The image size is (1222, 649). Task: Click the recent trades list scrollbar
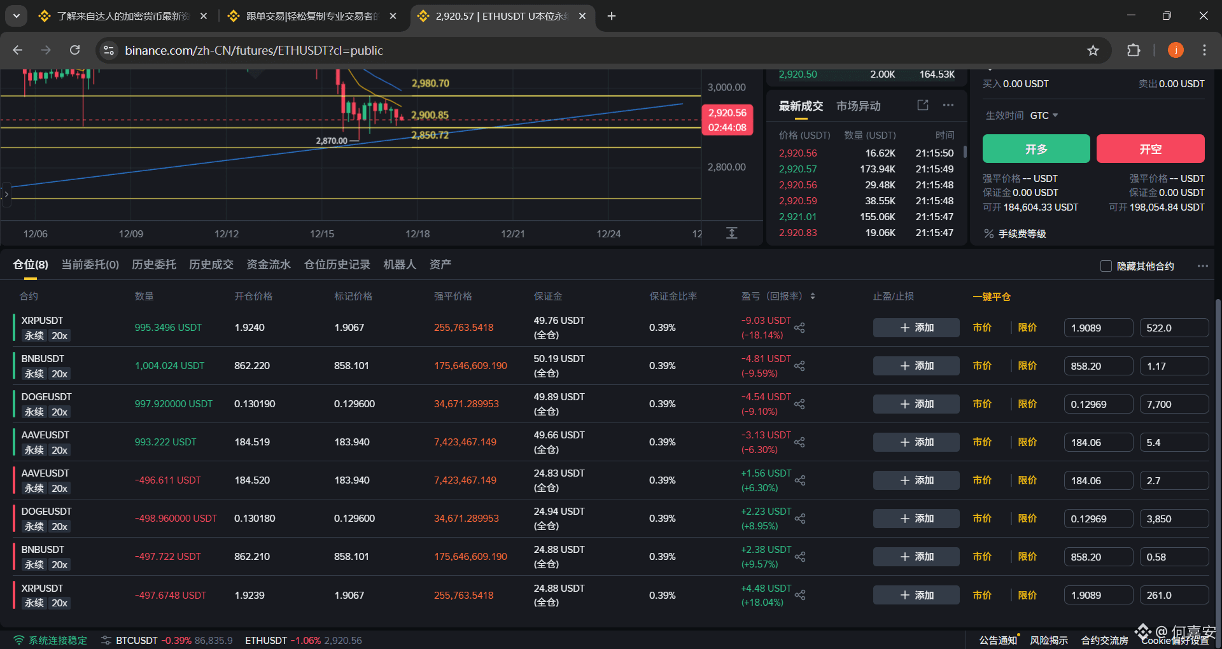[x=965, y=151]
